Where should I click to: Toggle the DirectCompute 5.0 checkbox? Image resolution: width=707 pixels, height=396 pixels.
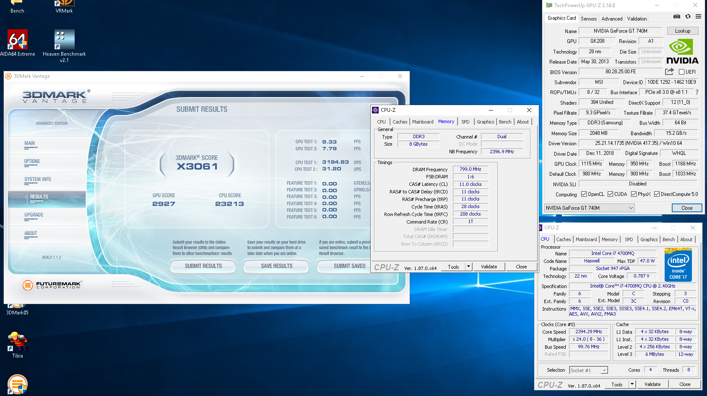[657, 194]
